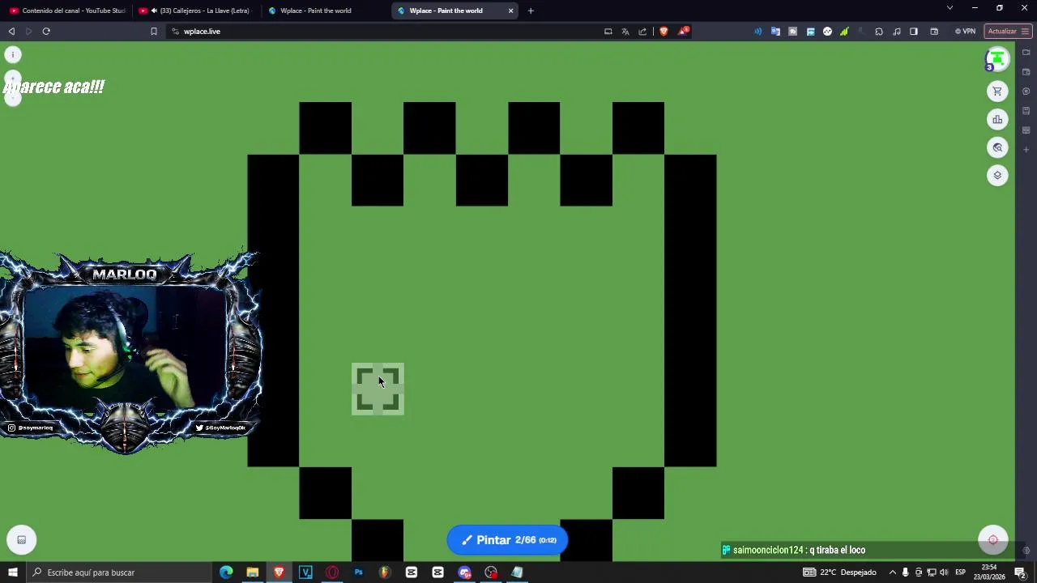This screenshot has width=1037, height=583.
Task: Open Brave Rewards triangle icon
Action: pos(684,32)
